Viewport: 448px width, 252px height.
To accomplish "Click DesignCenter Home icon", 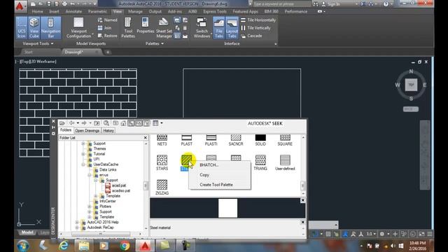I will (123, 123).
